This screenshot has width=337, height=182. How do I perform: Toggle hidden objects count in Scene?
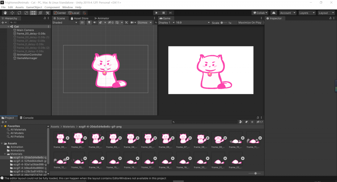pyautogui.click(x=111, y=23)
